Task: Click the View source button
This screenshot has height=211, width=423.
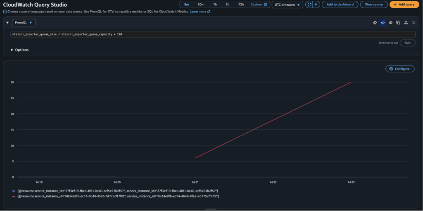Action: pos(373,5)
